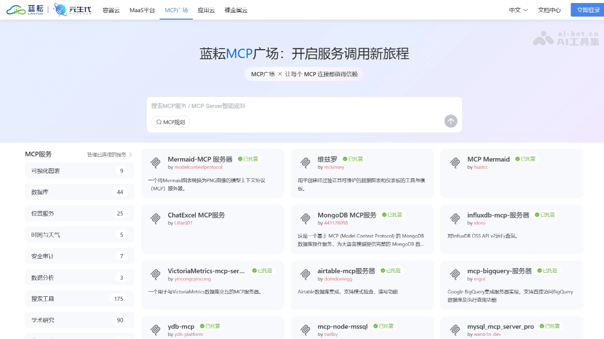Expand 管理已连接的服务 in the sidebar
The width and height of the screenshot is (604, 339).
click(x=107, y=154)
